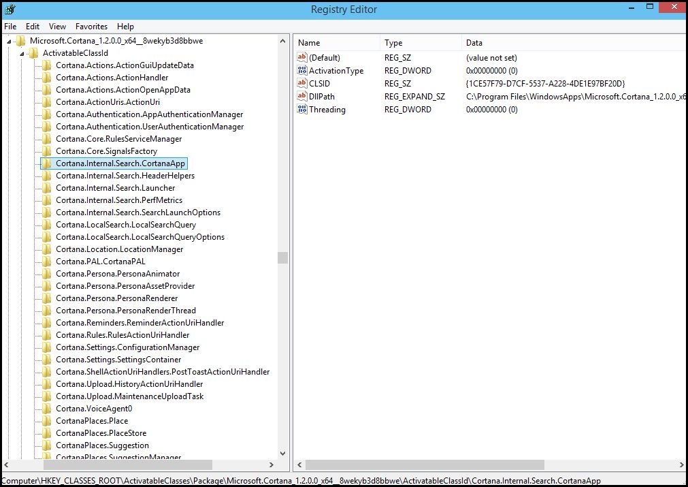Select Cortana.Location.LocationManager key
Image resolution: width=688 pixels, height=487 pixels.
point(119,249)
